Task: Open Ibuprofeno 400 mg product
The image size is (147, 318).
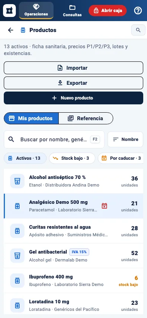Action: [x=73, y=280]
